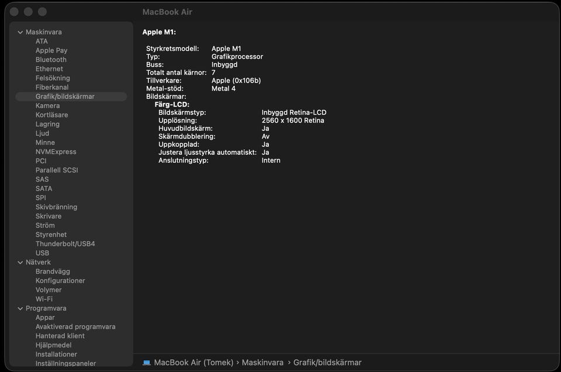Click the Programvara section label

click(46, 308)
